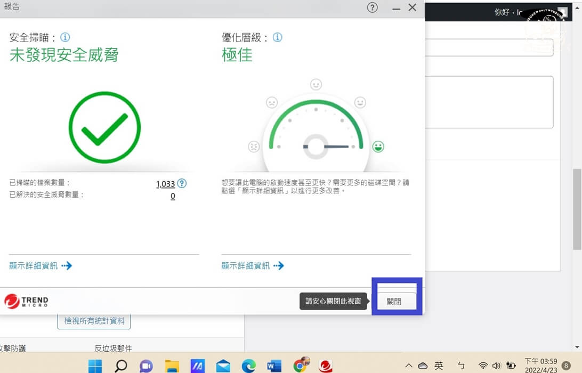Viewport: 582px width, 373px height.
Task: Open Word from the taskbar
Action: (x=274, y=366)
